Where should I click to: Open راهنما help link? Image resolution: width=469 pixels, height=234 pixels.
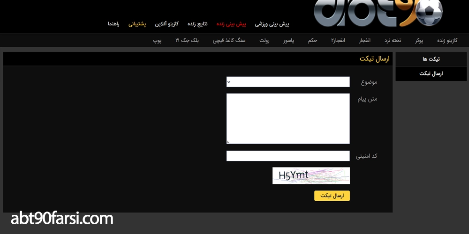coord(113,23)
